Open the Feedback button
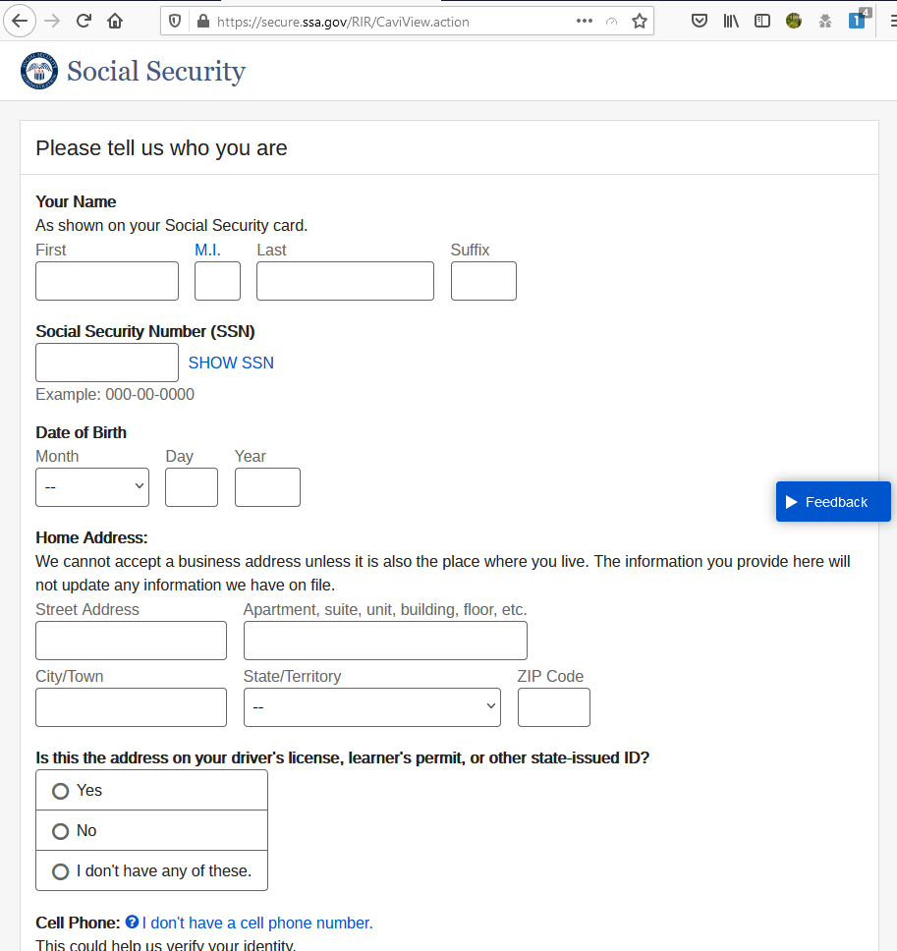 tap(832, 501)
